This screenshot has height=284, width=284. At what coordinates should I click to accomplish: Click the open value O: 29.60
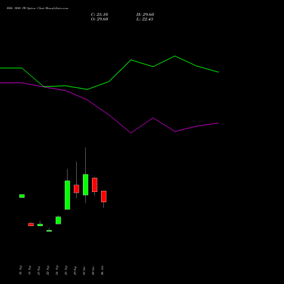[x=99, y=19]
